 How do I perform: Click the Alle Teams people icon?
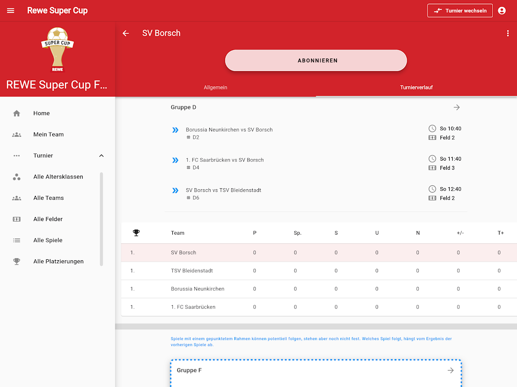16,198
